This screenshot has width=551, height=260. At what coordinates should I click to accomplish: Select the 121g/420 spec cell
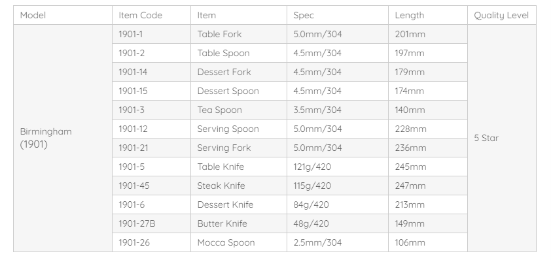tap(338, 167)
